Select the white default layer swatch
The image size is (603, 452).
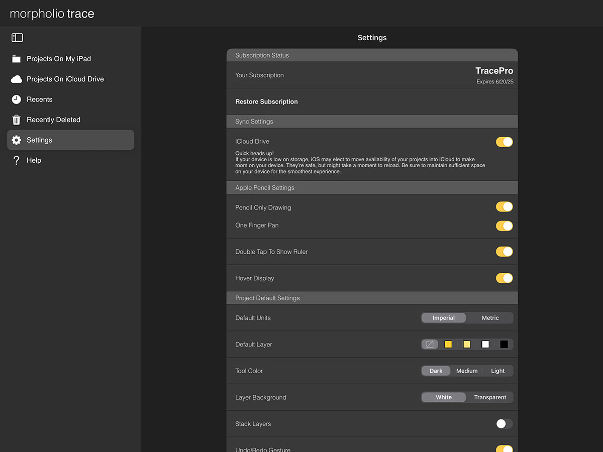(x=485, y=345)
